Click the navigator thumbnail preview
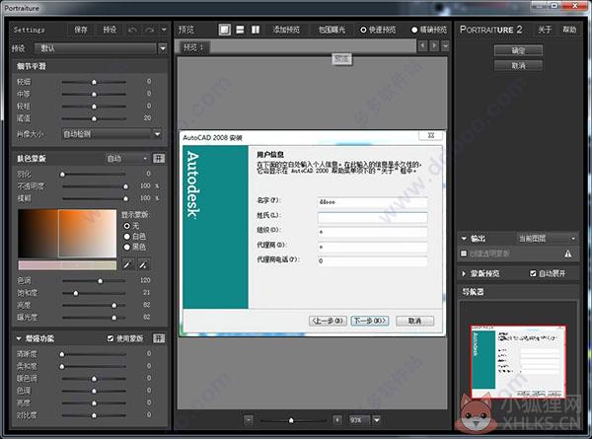This screenshot has width=592, height=439. click(x=518, y=361)
